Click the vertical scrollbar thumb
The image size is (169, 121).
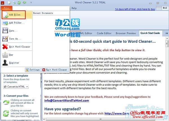click(x=167, y=44)
